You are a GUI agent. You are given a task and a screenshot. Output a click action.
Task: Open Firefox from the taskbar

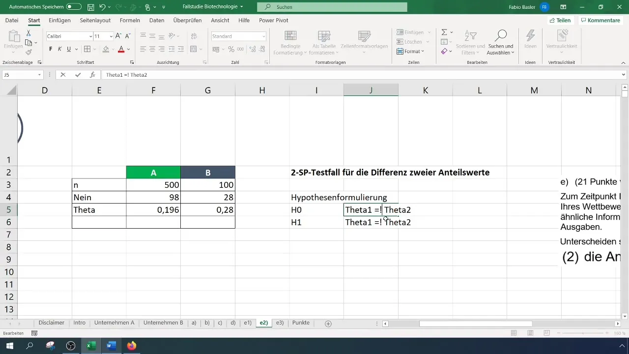[x=131, y=346]
